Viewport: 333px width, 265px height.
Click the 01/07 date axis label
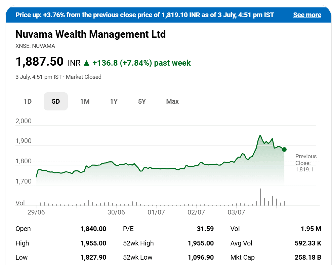coord(156,212)
